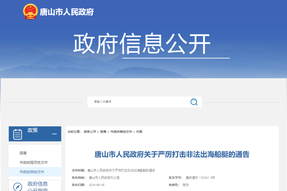This screenshot has height=191, width=287.
Task: Collapse the 政策 panel with the minus sign
Action: click(x=54, y=134)
